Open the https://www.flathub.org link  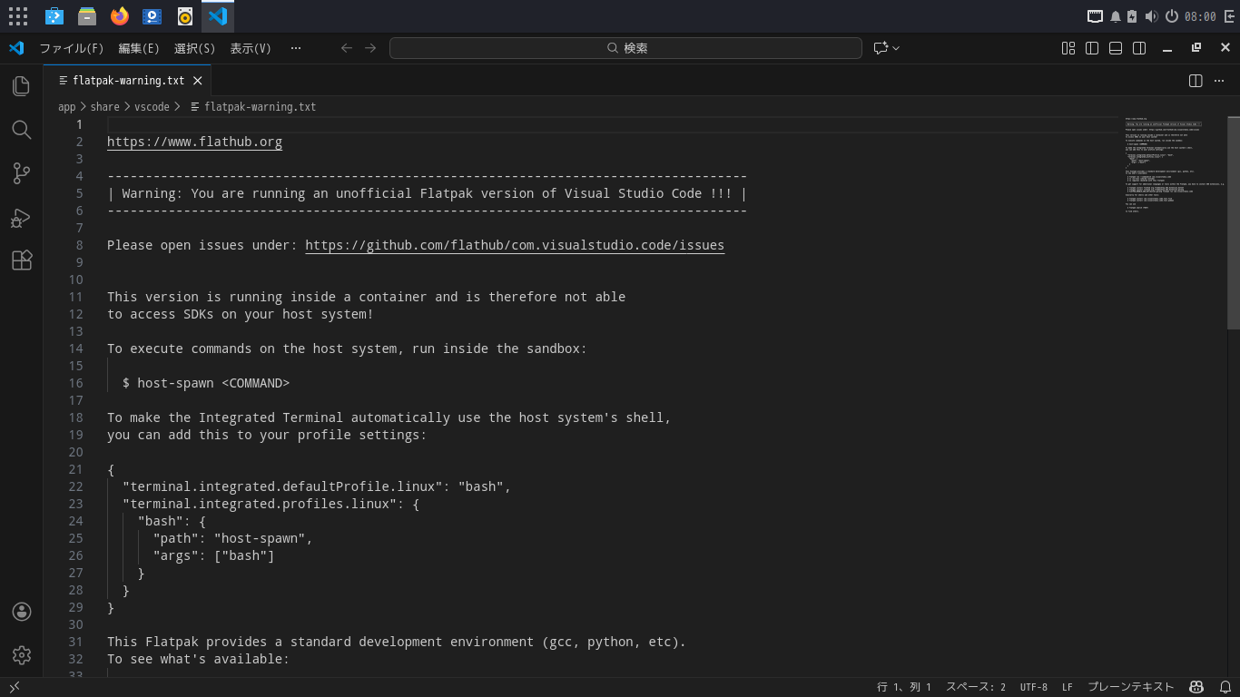coord(194,142)
